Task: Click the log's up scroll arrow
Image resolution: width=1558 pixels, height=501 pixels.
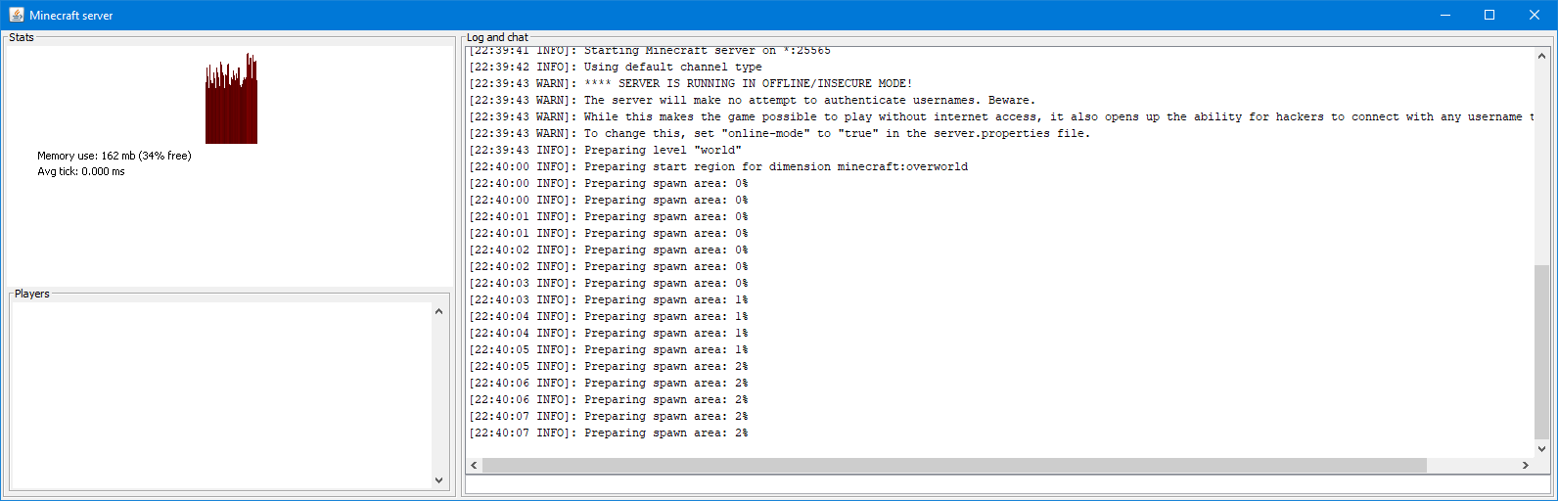Action: pos(1542,57)
